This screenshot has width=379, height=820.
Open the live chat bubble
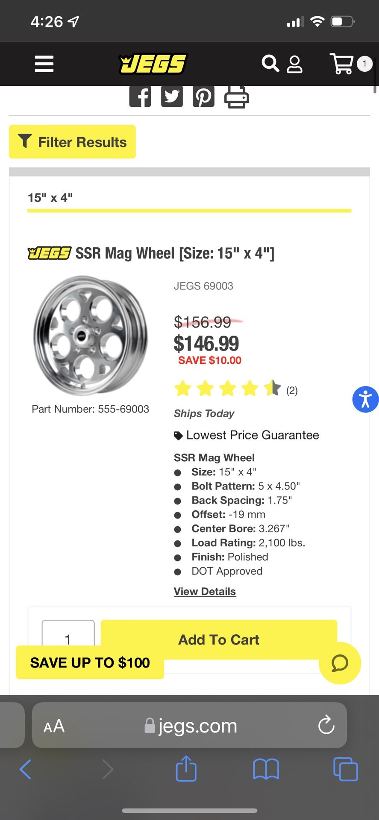pyautogui.click(x=340, y=663)
